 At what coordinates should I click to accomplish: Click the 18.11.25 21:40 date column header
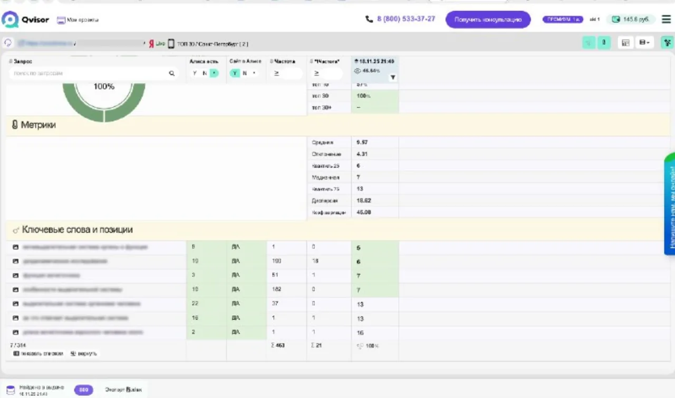pos(375,62)
